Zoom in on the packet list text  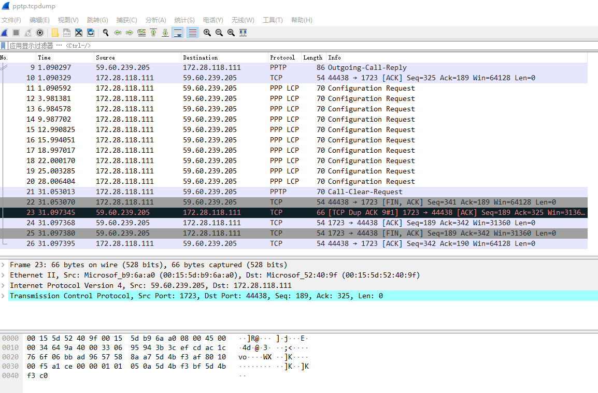pyautogui.click(x=207, y=32)
